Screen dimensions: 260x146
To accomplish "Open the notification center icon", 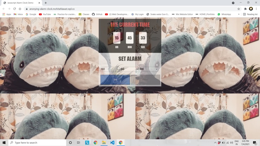I will (255, 142).
